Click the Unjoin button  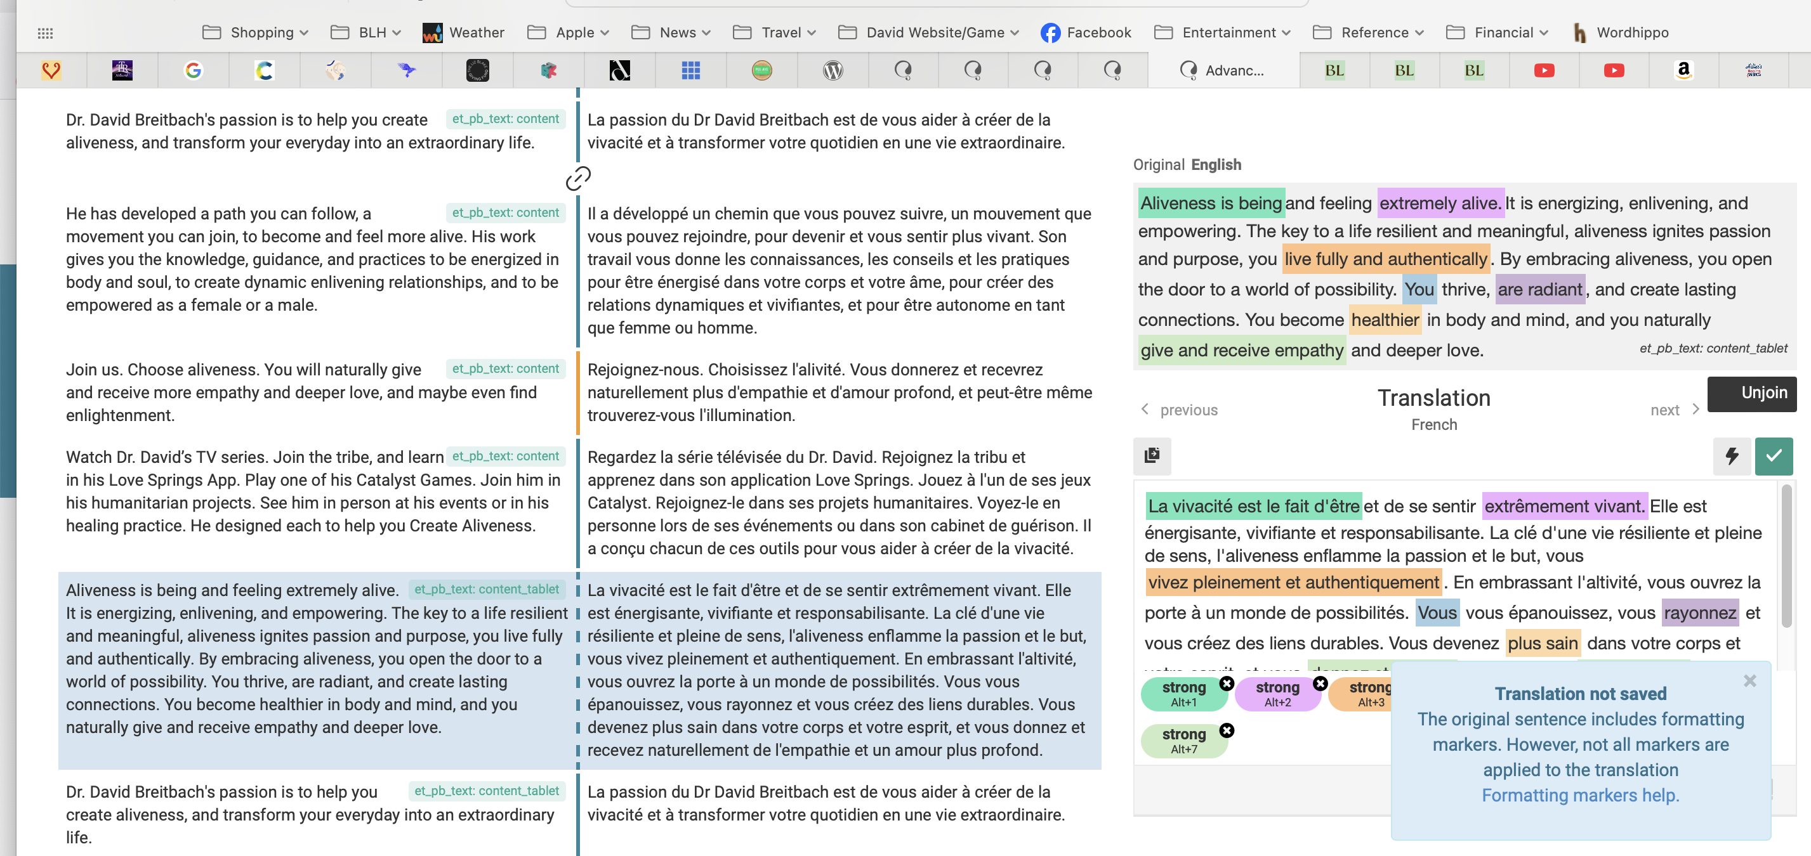coord(1751,393)
